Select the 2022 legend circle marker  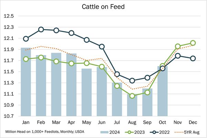pos(157,132)
